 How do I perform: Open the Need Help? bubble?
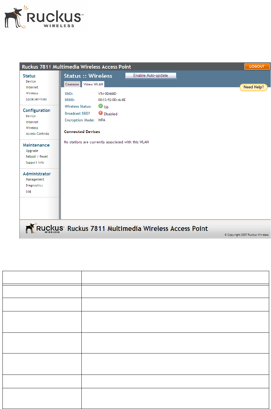(254, 87)
